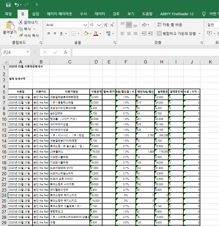Viewport: 219px width, 226px height.
Task: Open the Arial font name dropdown
Action: point(85,25)
